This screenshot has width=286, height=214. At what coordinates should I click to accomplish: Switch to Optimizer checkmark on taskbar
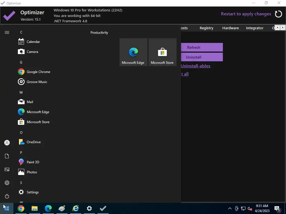pyautogui.click(x=103, y=208)
